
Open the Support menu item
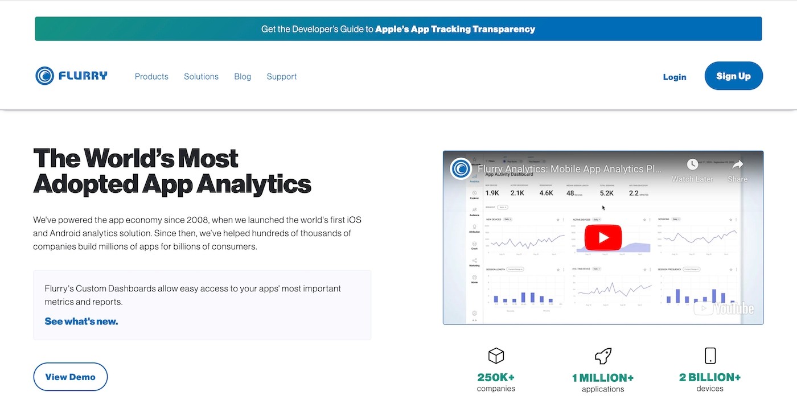282,76
